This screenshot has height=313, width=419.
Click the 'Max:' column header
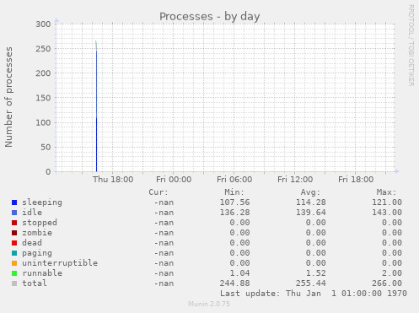[387, 192]
